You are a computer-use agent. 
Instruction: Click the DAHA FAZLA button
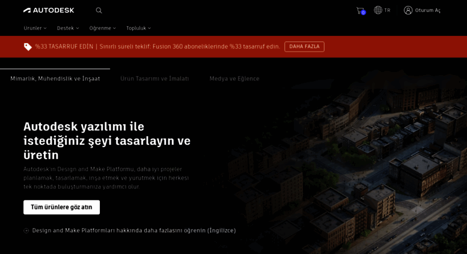pyautogui.click(x=304, y=47)
